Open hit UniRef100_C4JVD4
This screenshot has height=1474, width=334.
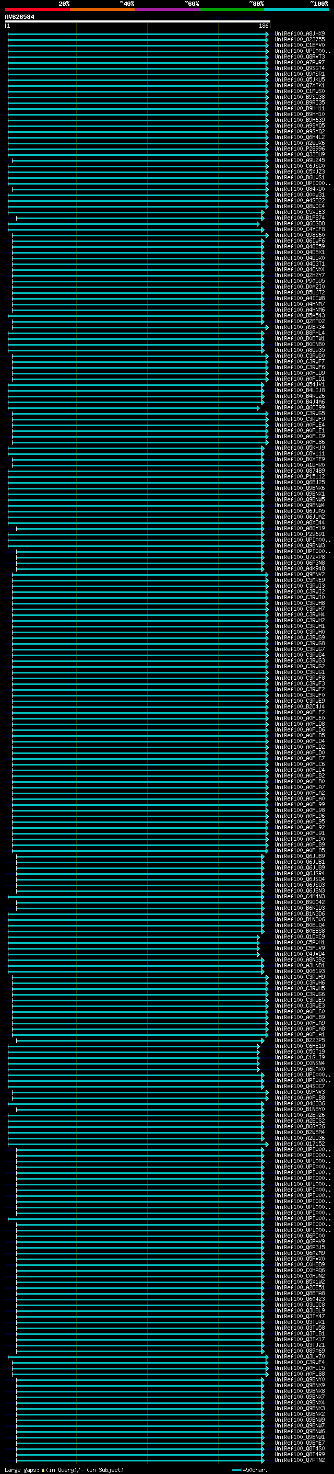tap(299, 954)
